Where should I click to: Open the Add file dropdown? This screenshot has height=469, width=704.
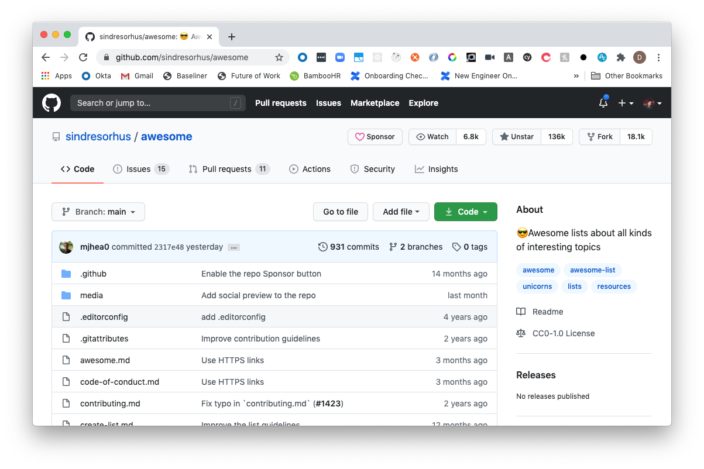[x=401, y=212]
